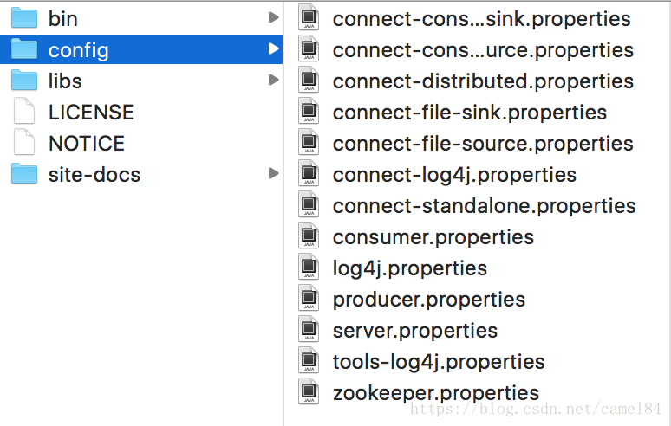Expand the libs folder arrow
Viewport: 671px width, 426px height.
tap(273, 80)
